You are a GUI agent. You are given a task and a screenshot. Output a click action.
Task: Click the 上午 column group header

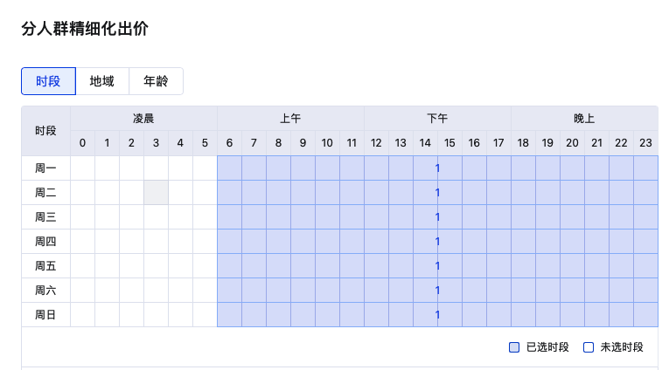(x=290, y=119)
